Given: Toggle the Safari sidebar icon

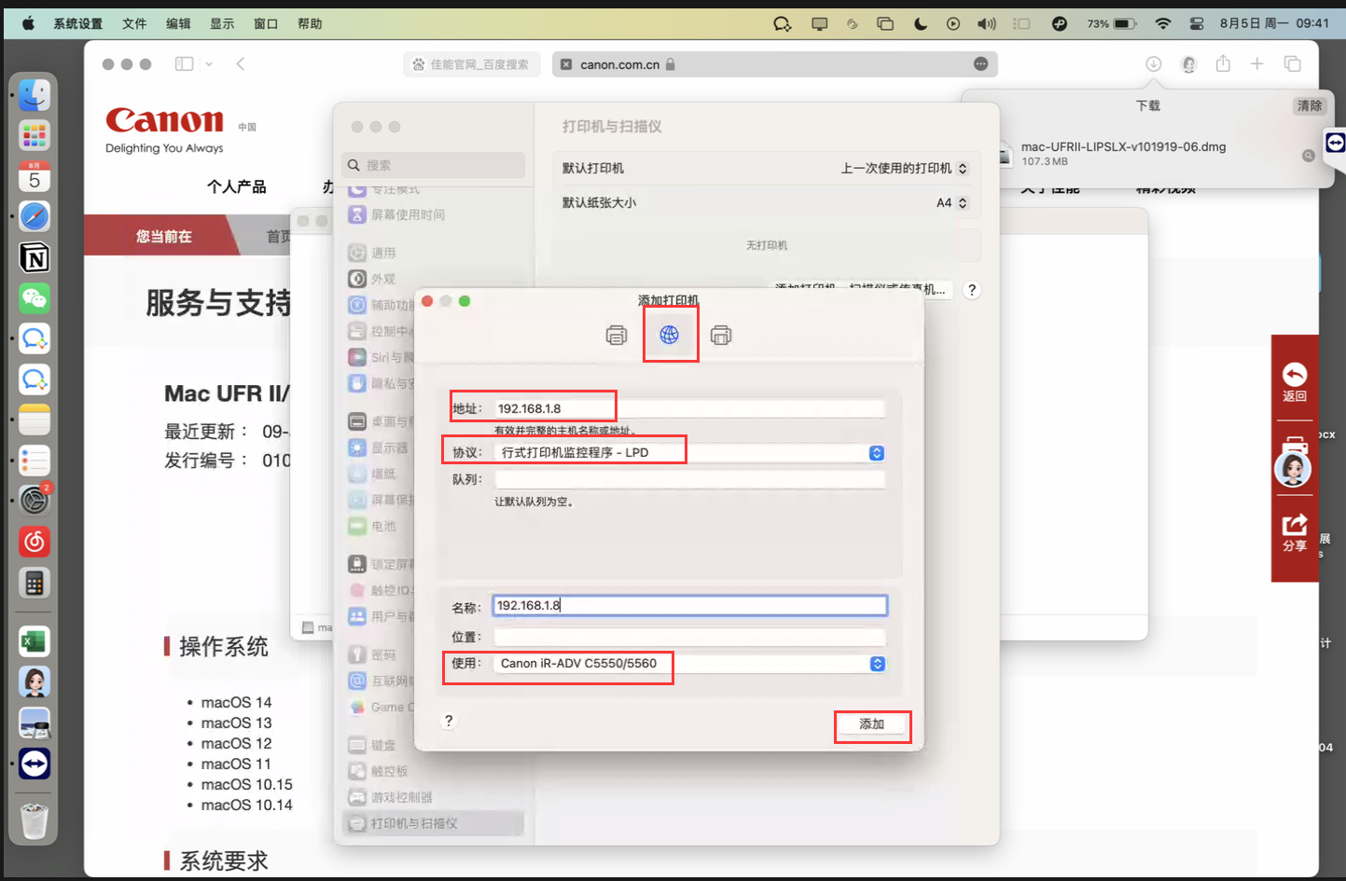Looking at the screenshot, I should click(185, 64).
